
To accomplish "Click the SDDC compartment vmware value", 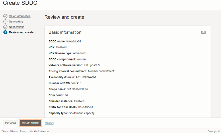I will (x=82, y=59).
